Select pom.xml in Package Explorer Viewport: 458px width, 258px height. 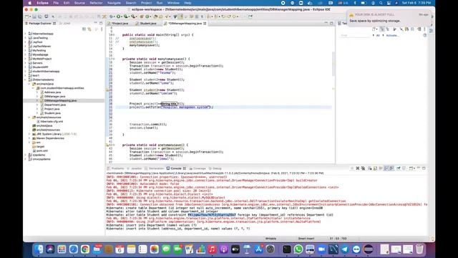tap(42, 150)
